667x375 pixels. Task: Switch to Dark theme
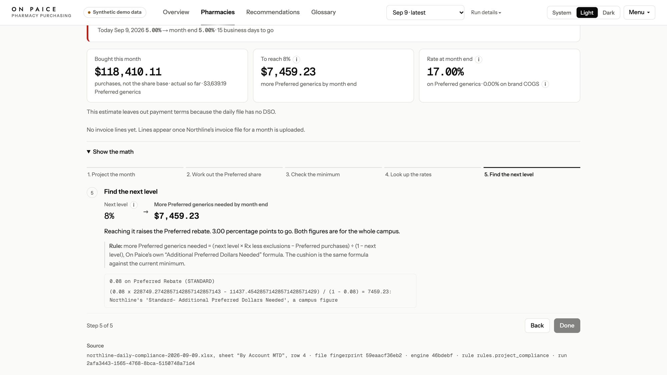pyautogui.click(x=608, y=13)
